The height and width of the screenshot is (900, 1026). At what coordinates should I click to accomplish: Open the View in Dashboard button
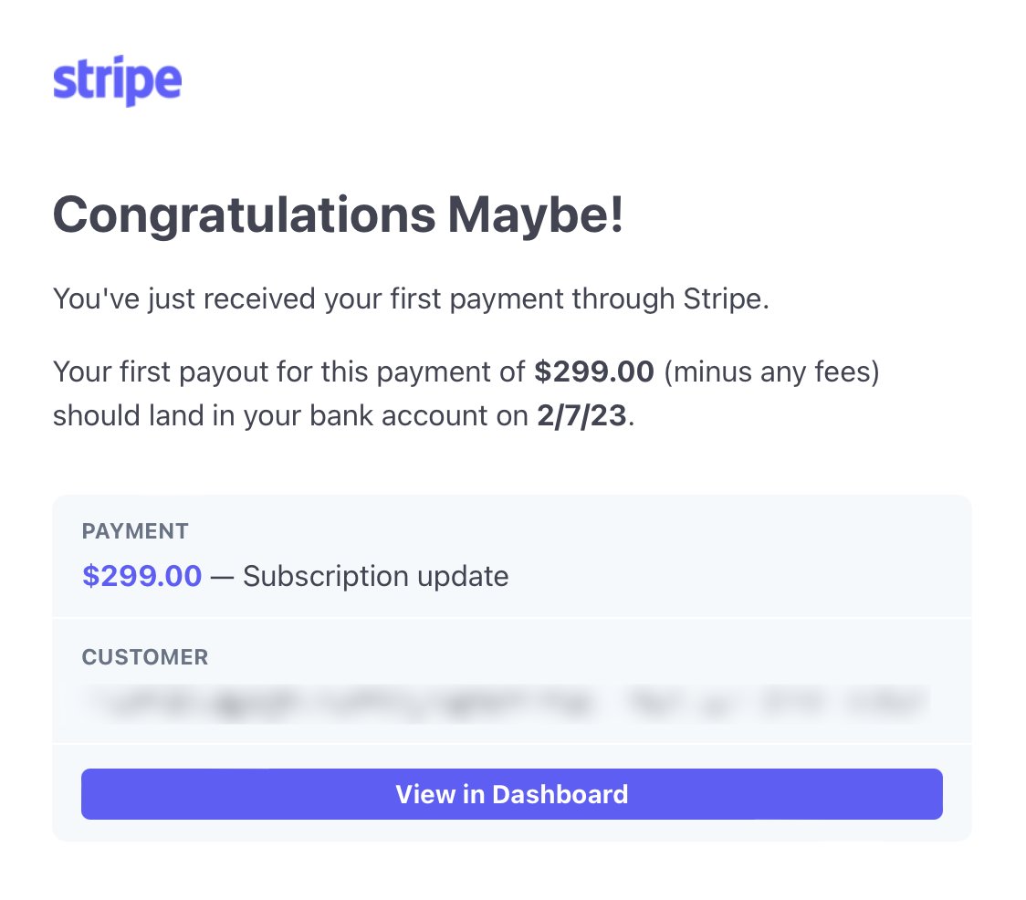click(x=512, y=794)
